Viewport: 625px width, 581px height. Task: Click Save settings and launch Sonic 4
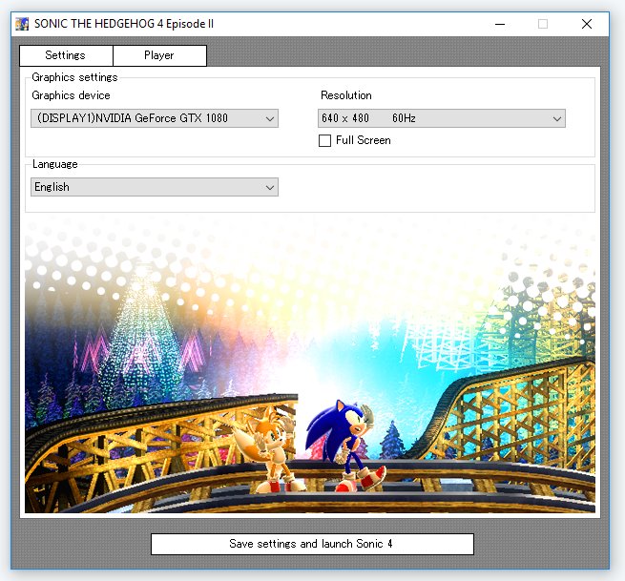click(312, 544)
